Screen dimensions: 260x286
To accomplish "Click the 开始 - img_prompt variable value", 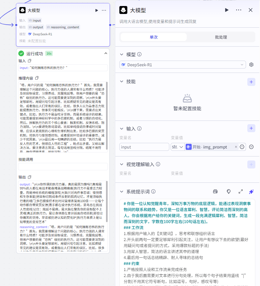I will tap(209, 147).
